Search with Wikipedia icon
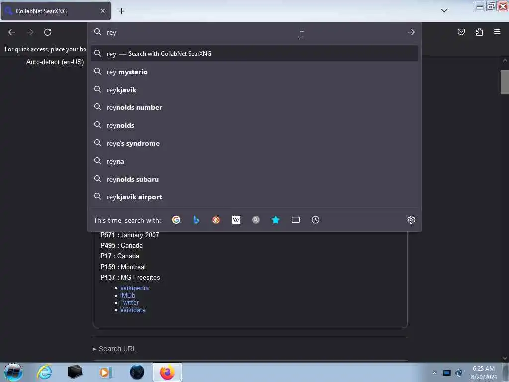 click(236, 220)
